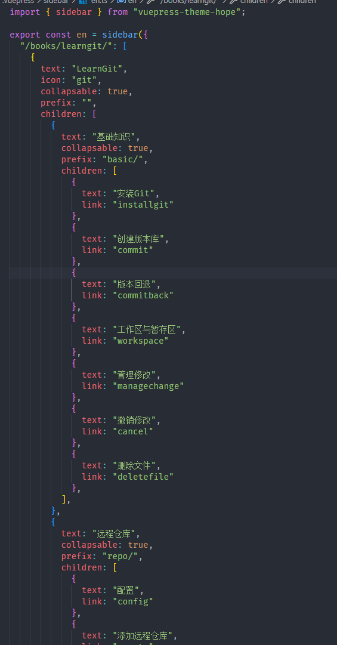Image resolution: width=337 pixels, height=645 pixels.
Task: Click the "installgit" link value
Action: pyautogui.click(x=143, y=205)
